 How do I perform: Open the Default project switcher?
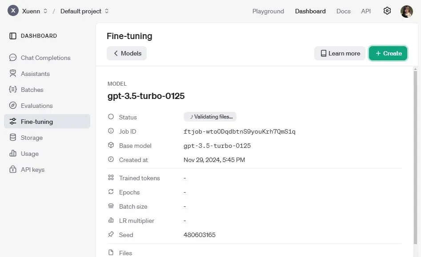[84, 11]
